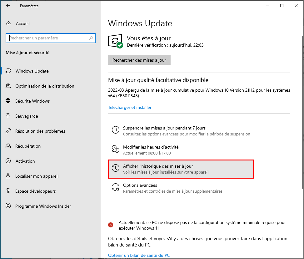Click the Sauvegarde upload arrow icon

coord(8,116)
